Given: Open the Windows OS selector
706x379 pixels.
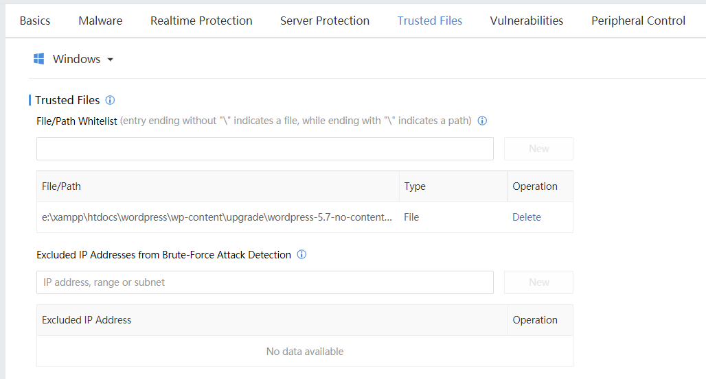Looking at the screenshot, I should (x=73, y=59).
